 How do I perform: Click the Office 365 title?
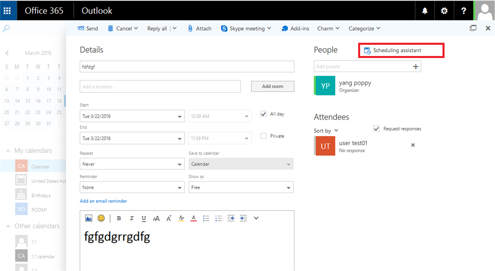point(44,11)
